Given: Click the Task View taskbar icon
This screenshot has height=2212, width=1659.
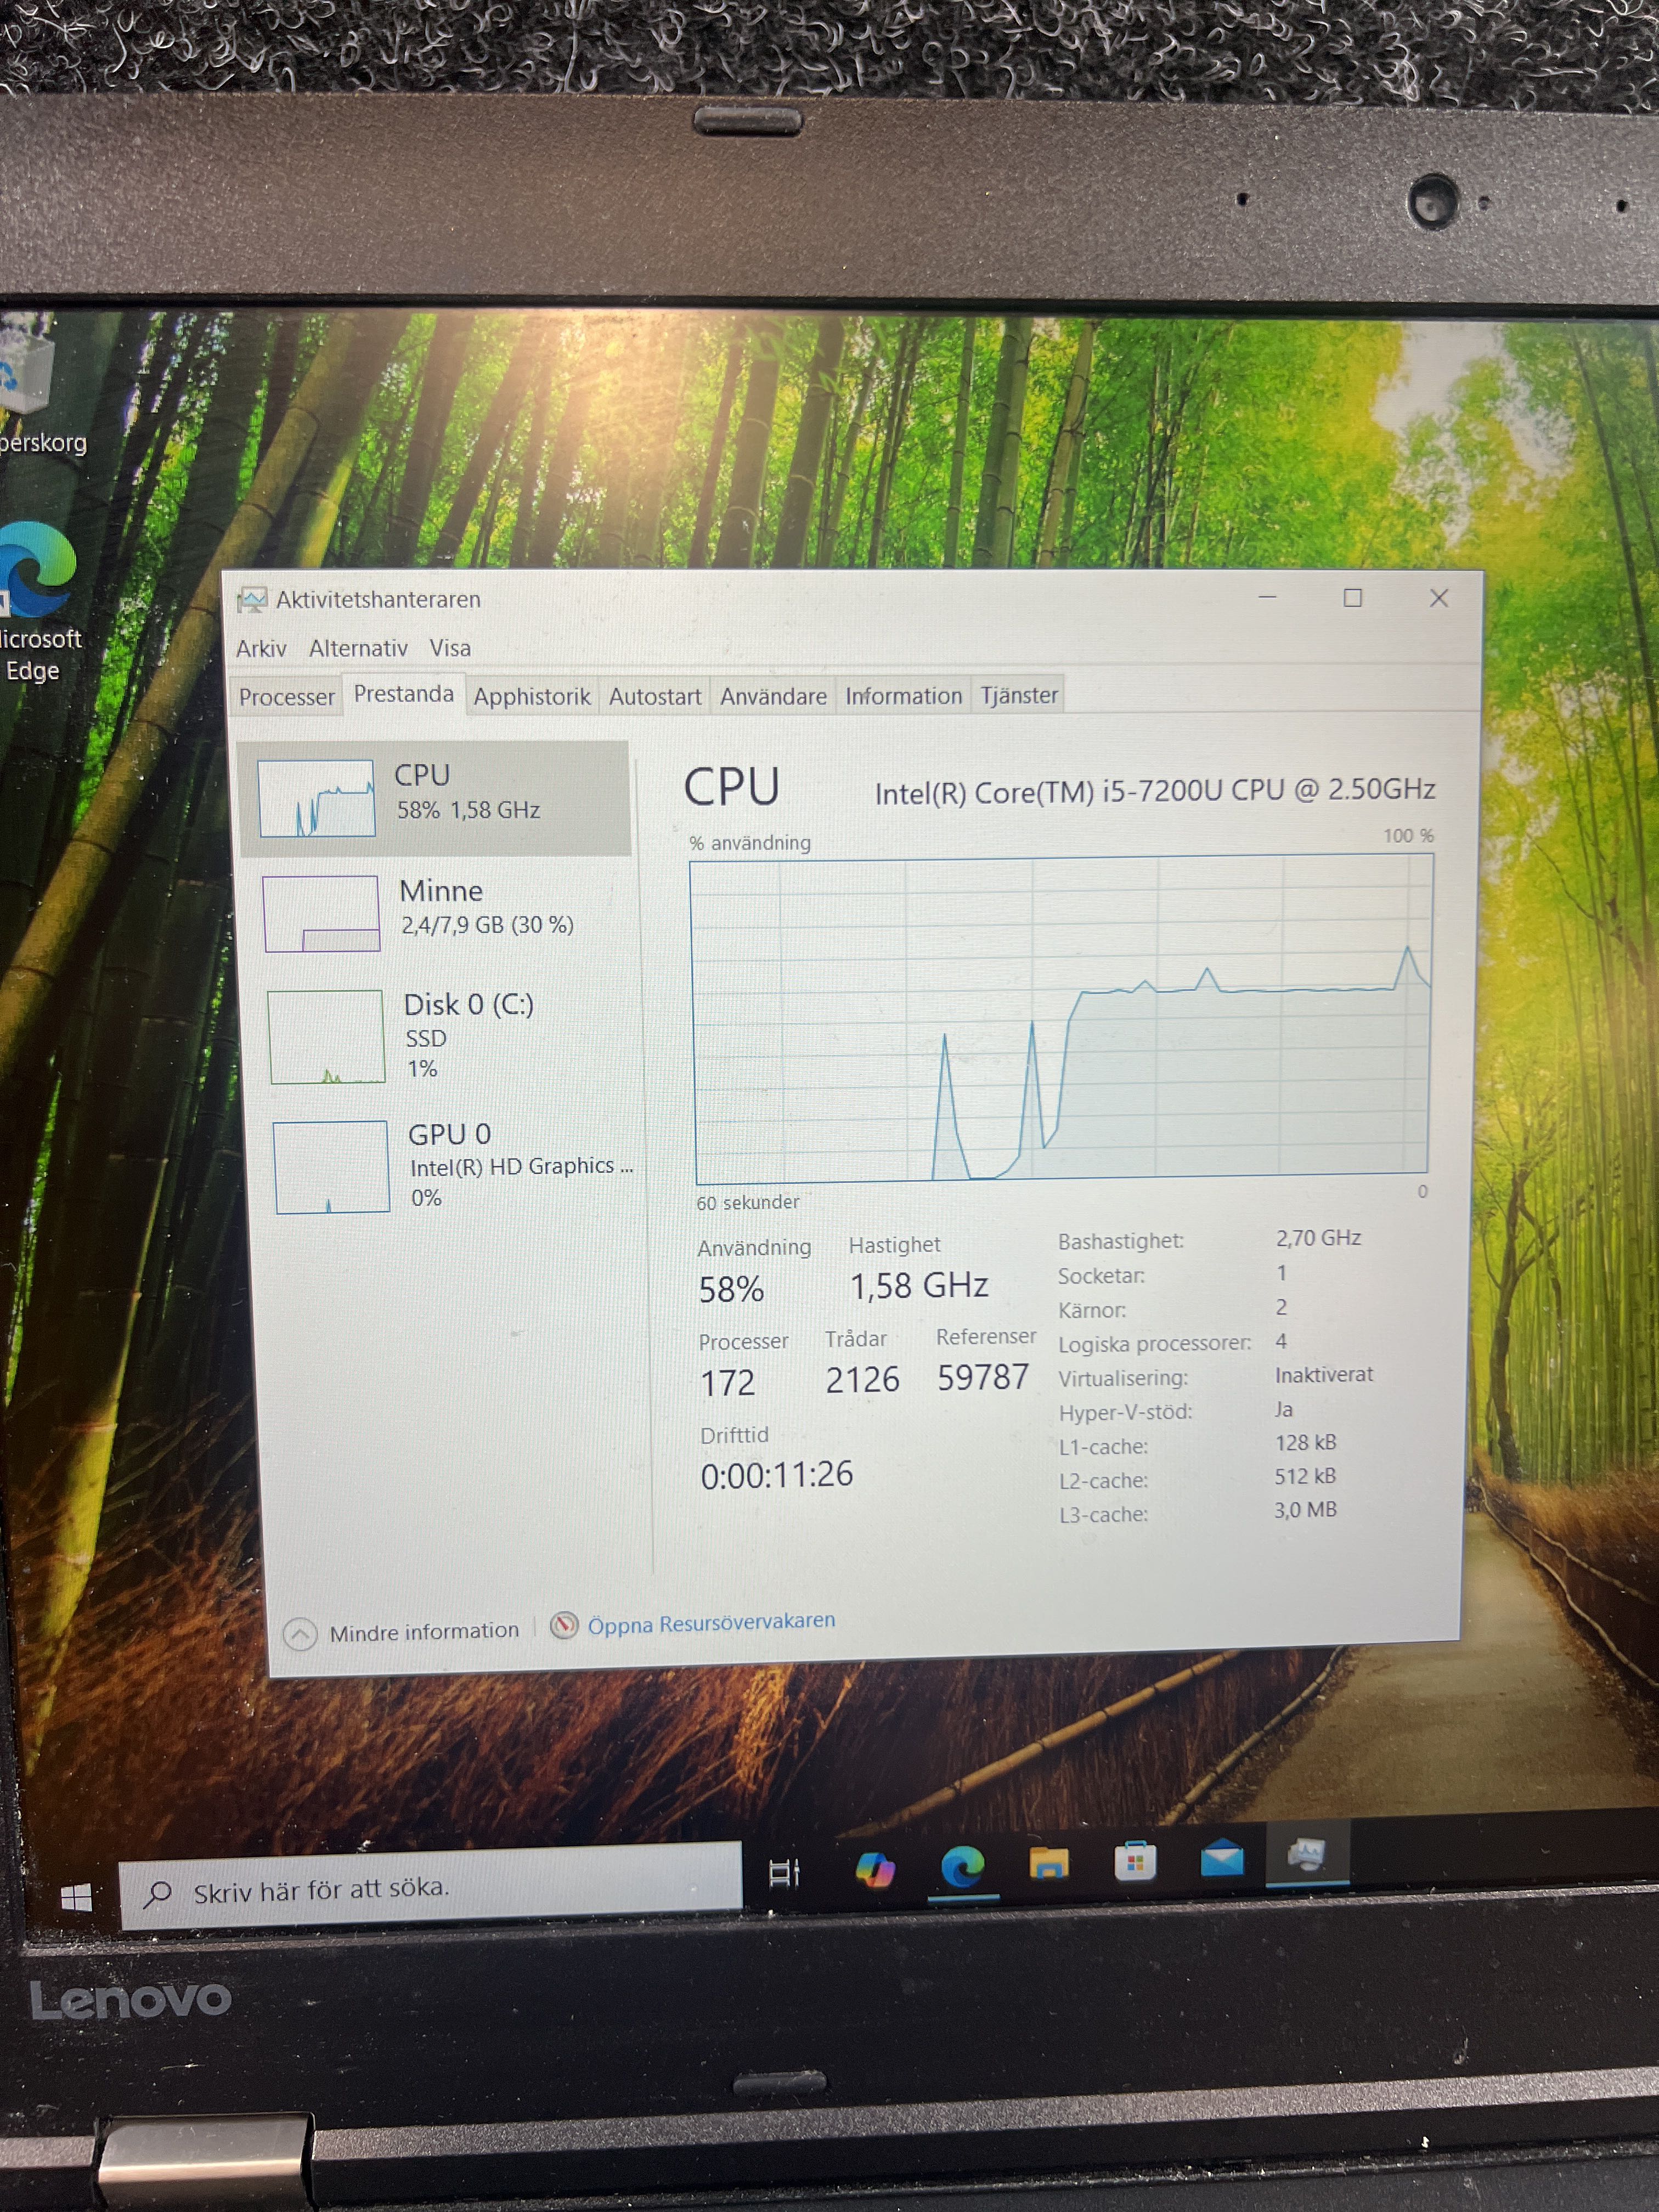Looking at the screenshot, I should [x=784, y=1872].
